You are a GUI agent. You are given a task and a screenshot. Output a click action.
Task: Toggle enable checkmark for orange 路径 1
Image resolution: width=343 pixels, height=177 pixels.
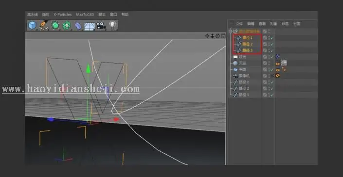point(271,38)
